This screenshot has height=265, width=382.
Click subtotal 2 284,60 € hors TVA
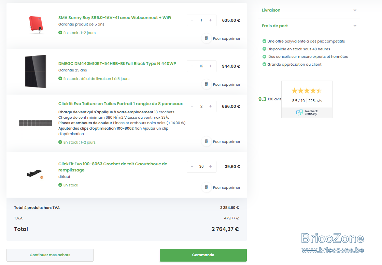[229, 208]
